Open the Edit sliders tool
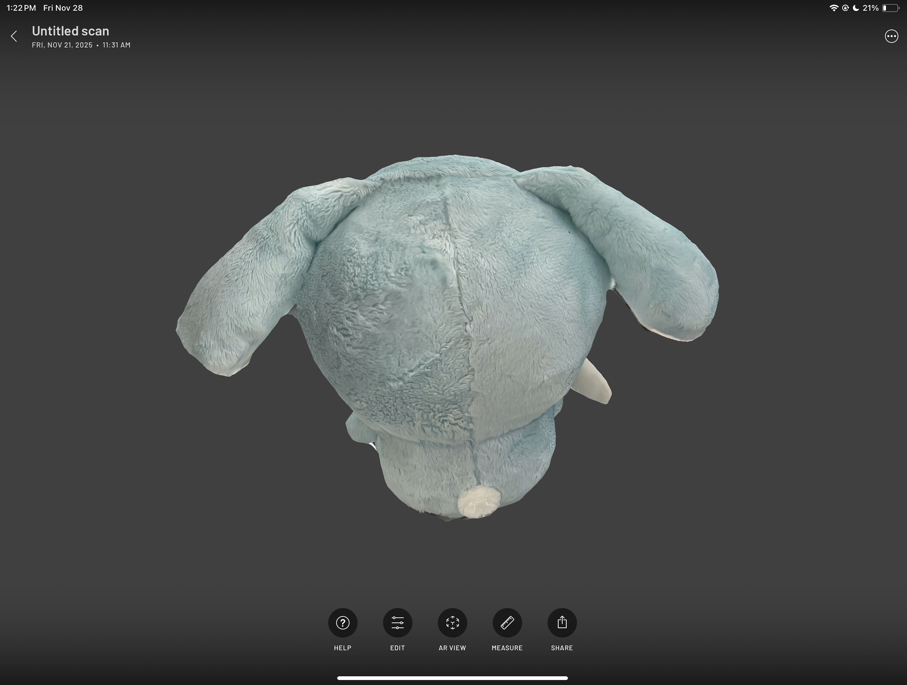The image size is (907, 685). [397, 623]
